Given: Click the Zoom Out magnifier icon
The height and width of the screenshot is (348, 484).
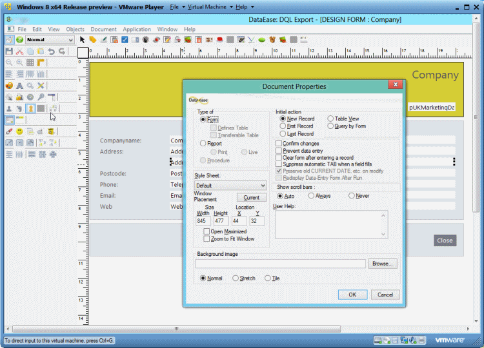Looking at the screenshot, I should point(9,63).
